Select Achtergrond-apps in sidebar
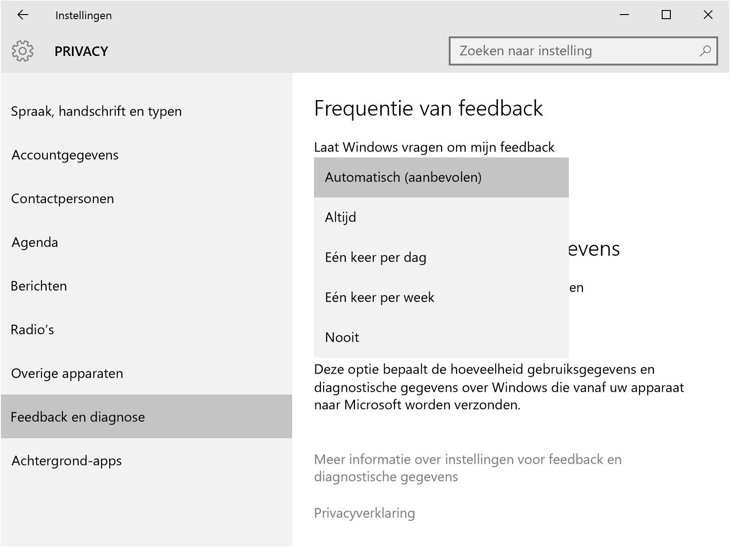Screen dimensions: 730x547 [67, 461]
